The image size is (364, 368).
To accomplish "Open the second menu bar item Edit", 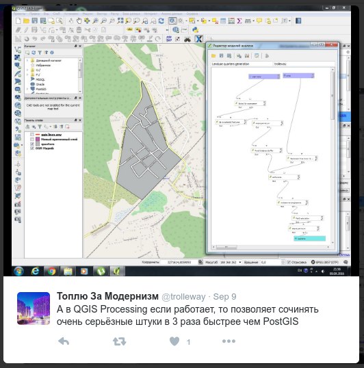I will click(34, 14).
